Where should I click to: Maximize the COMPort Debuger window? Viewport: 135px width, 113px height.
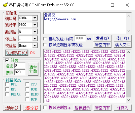tap(112, 5)
